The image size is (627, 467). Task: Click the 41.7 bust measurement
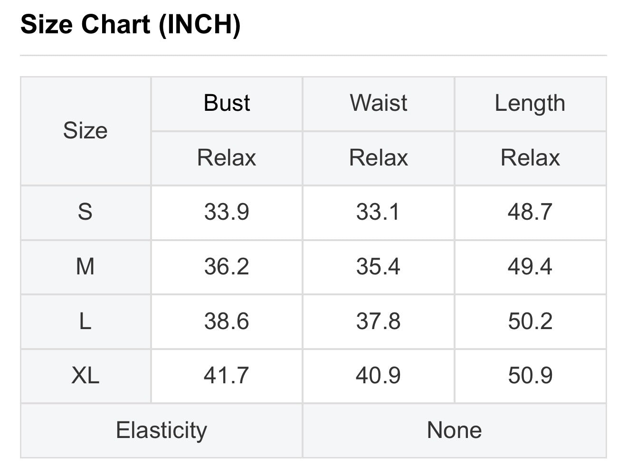click(227, 376)
